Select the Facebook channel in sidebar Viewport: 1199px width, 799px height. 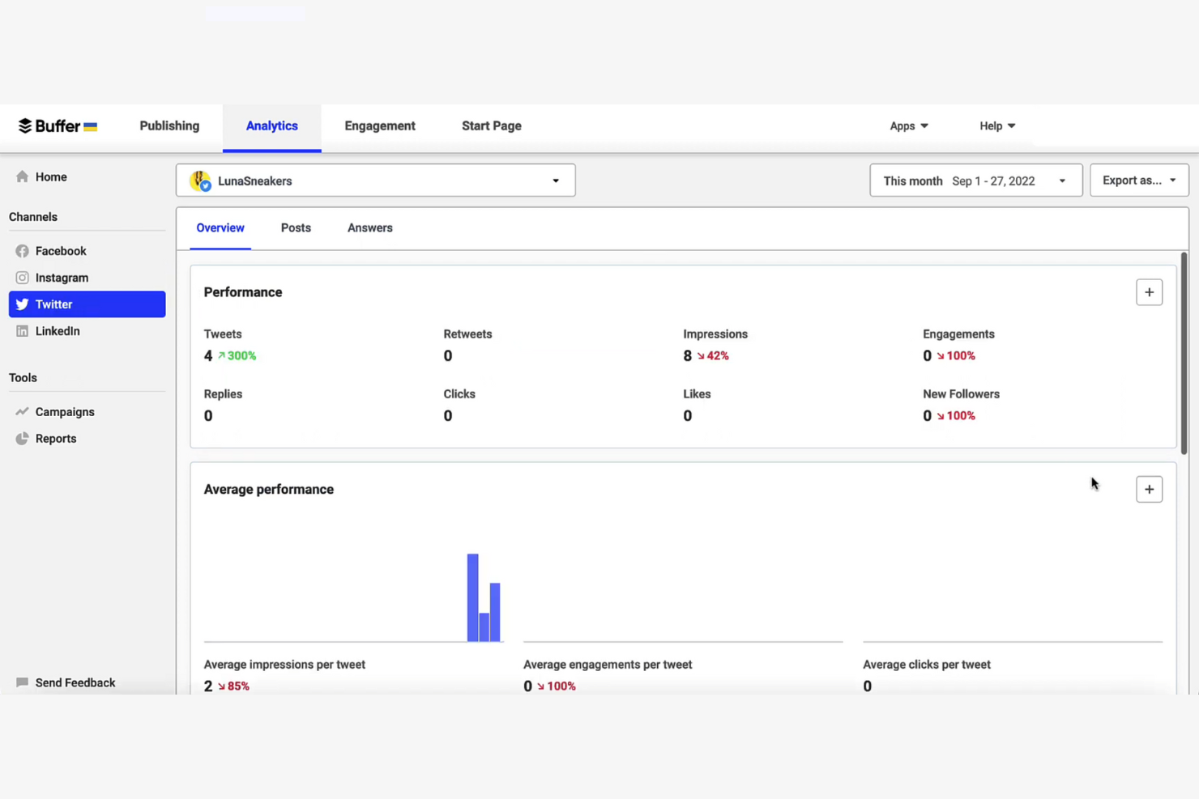pos(62,251)
